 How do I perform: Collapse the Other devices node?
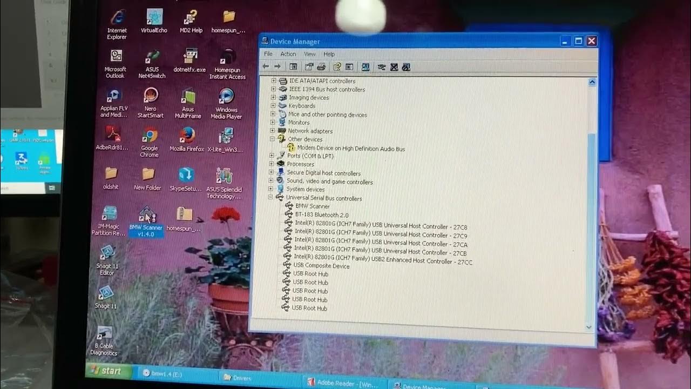(x=273, y=139)
